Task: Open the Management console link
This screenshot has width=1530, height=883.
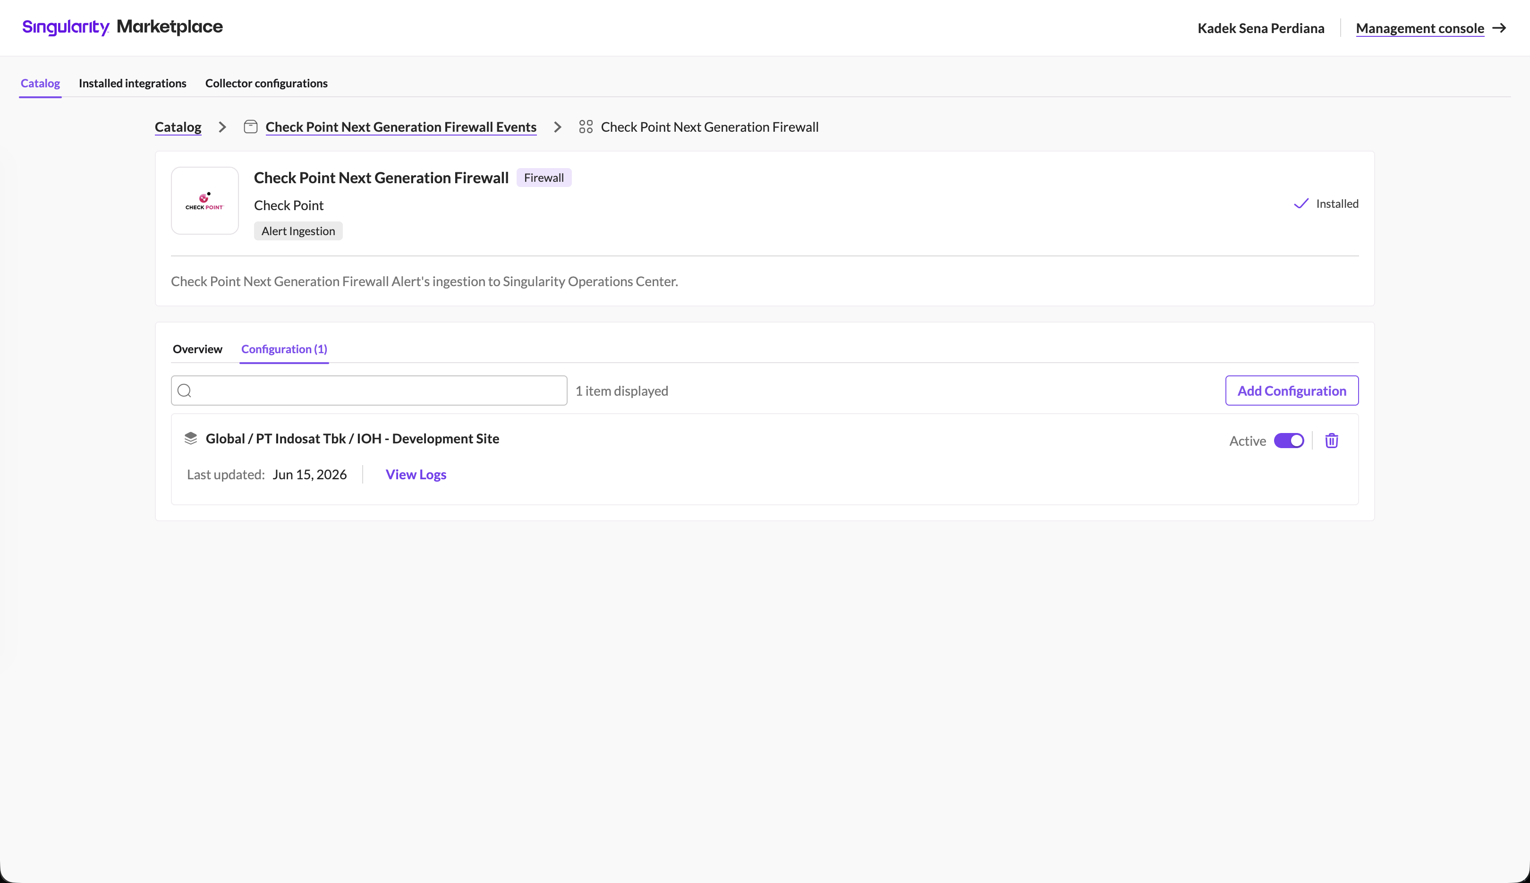Action: [x=1419, y=28]
